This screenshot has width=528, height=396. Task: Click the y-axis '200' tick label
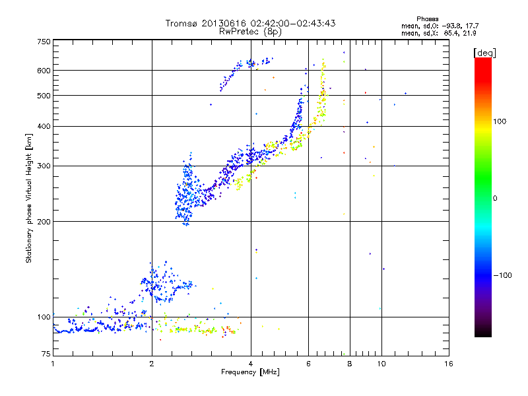coord(44,222)
